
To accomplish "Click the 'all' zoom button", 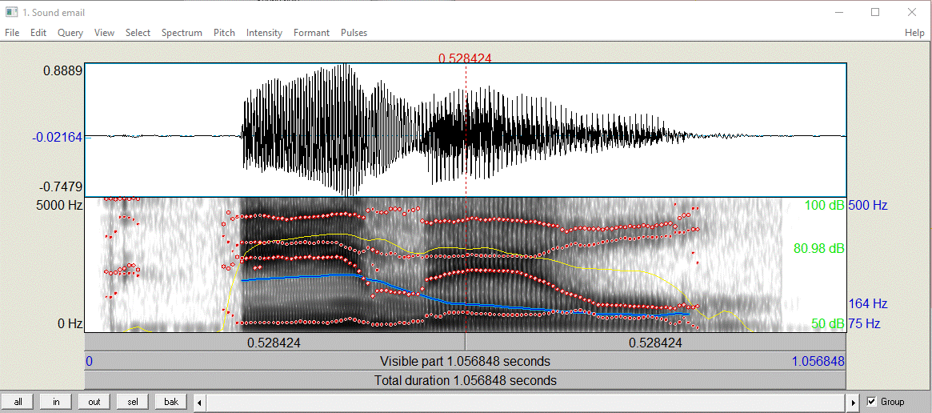I will coord(18,402).
